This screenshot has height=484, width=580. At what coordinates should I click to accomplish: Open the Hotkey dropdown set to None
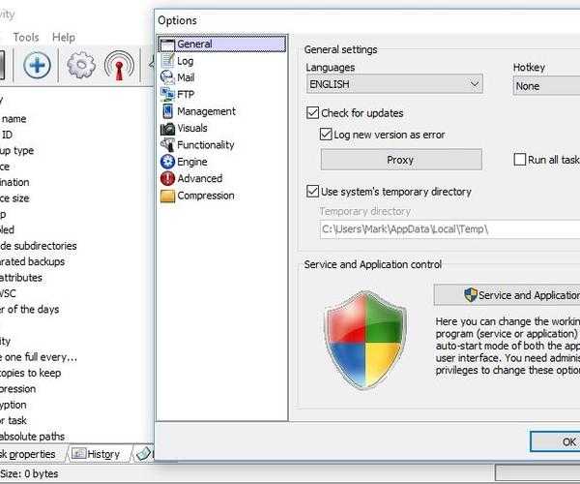[x=545, y=85]
